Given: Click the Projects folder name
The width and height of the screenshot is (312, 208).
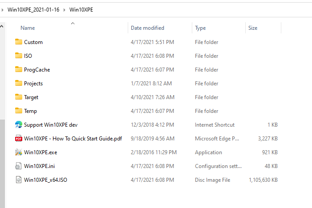Looking at the screenshot, I should pos(33,84).
